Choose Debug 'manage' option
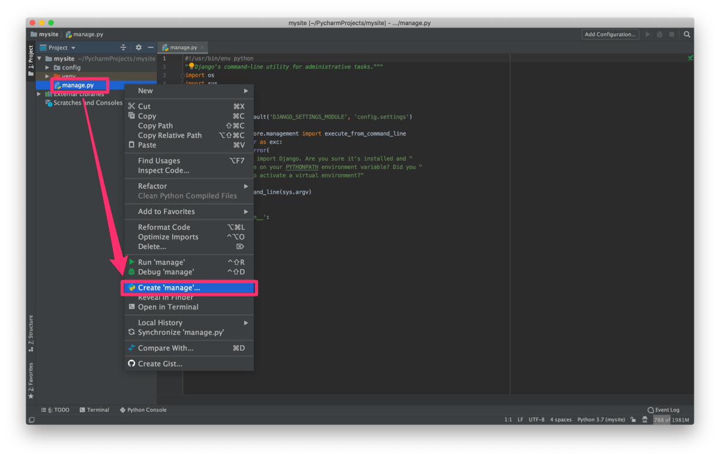This screenshot has width=720, height=459. [189, 271]
